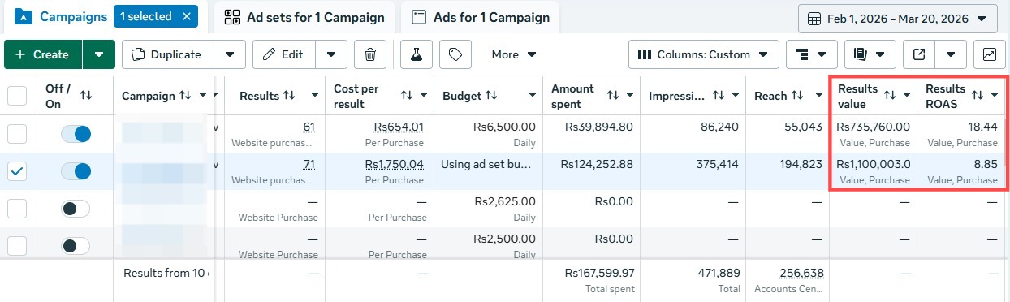The width and height of the screenshot is (1010, 302).
Task: Click the 256,638 reach total link
Action: coord(801,273)
